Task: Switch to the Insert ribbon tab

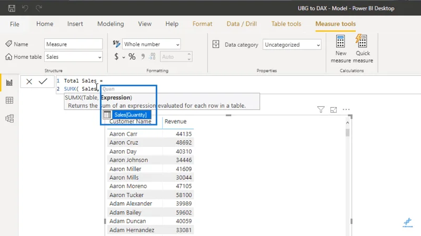Action: pos(75,24)
